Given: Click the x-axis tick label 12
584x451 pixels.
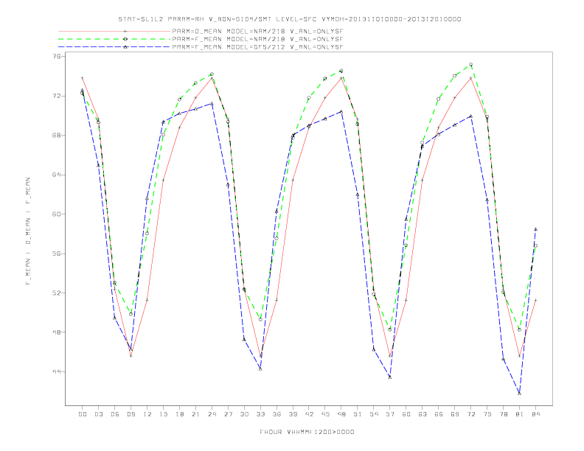Looking at the screenshot, I should pyautogui.click(x=147, y=414).
